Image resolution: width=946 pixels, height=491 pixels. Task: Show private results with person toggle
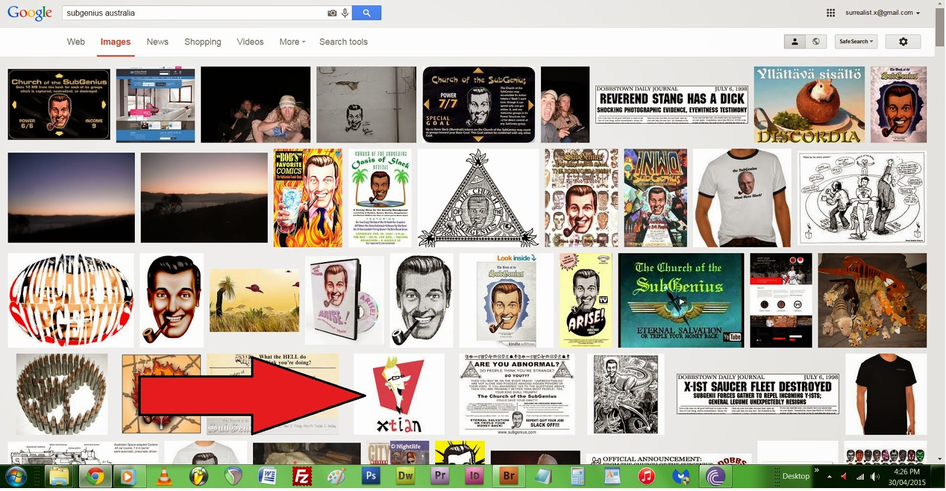click(x=795, y=41)
